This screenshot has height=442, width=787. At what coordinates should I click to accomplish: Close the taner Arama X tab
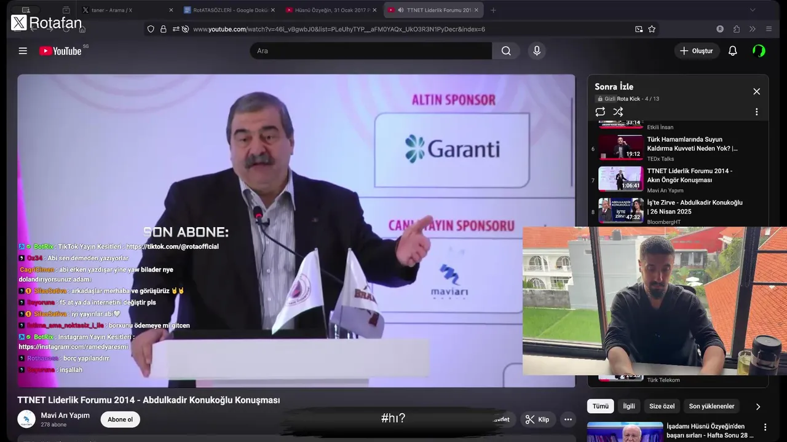pos(170,10)
